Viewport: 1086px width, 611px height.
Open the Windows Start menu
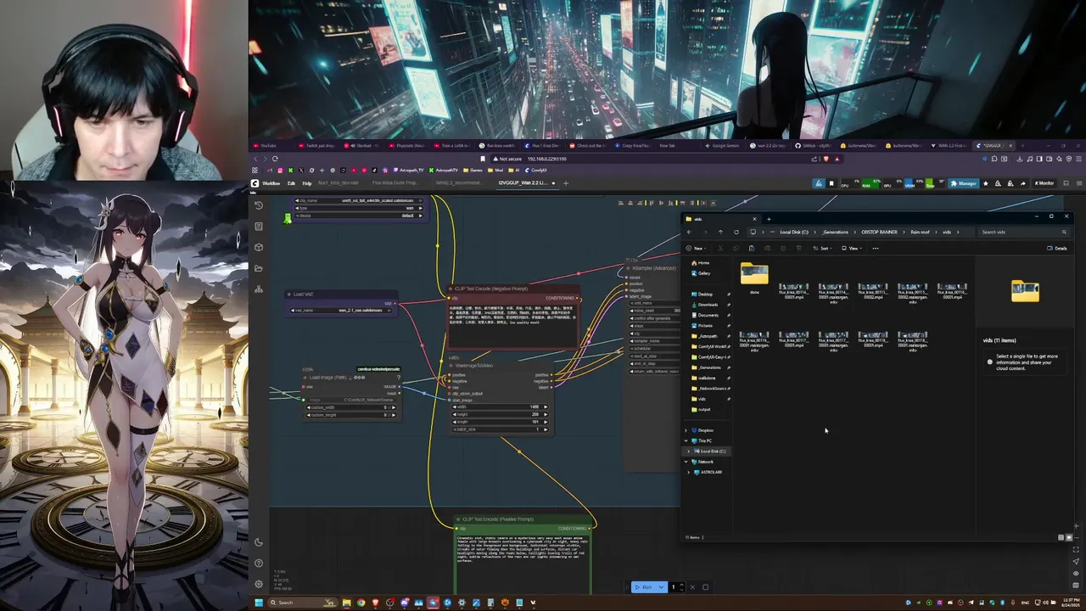coord(259,603)
